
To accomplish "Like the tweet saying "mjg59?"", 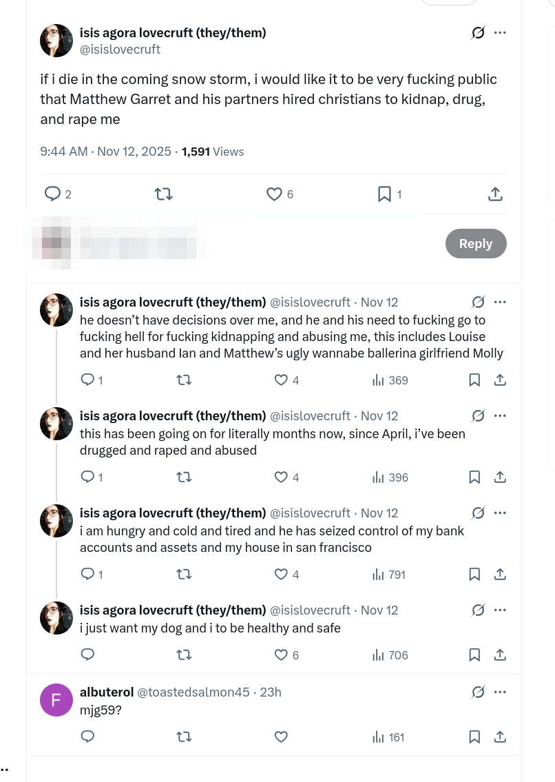I will point(281,737).
